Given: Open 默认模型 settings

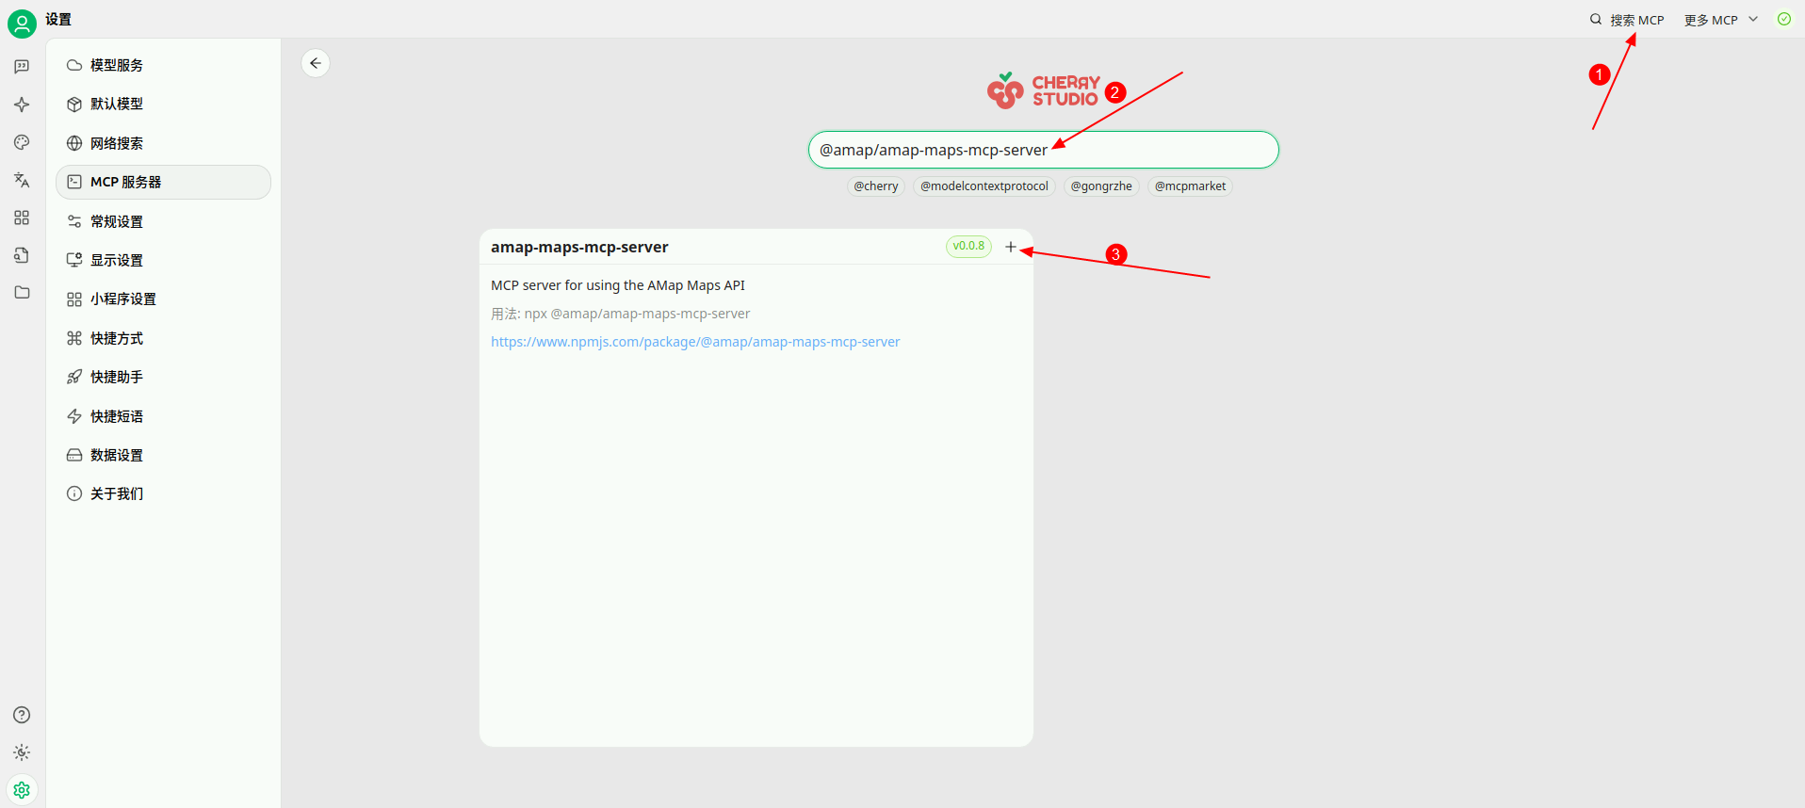Looking at the screenshot, I should tap(163, 104).
